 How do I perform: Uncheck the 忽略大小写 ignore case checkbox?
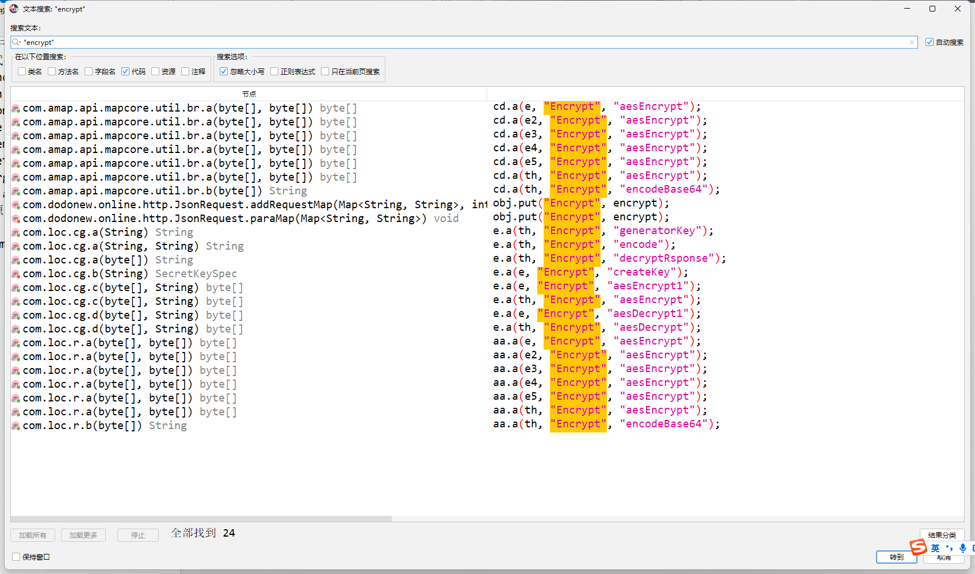point(224,71)
